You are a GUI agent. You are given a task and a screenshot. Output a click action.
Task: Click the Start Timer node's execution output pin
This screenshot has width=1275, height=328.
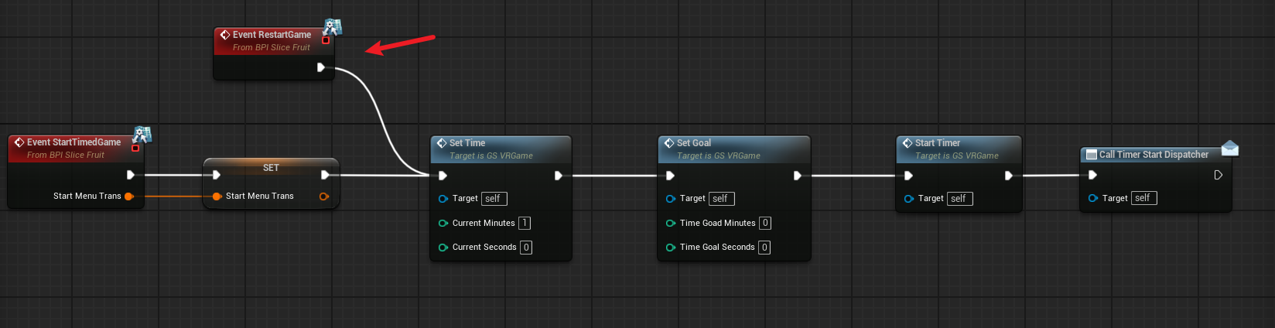[1008, 176]
